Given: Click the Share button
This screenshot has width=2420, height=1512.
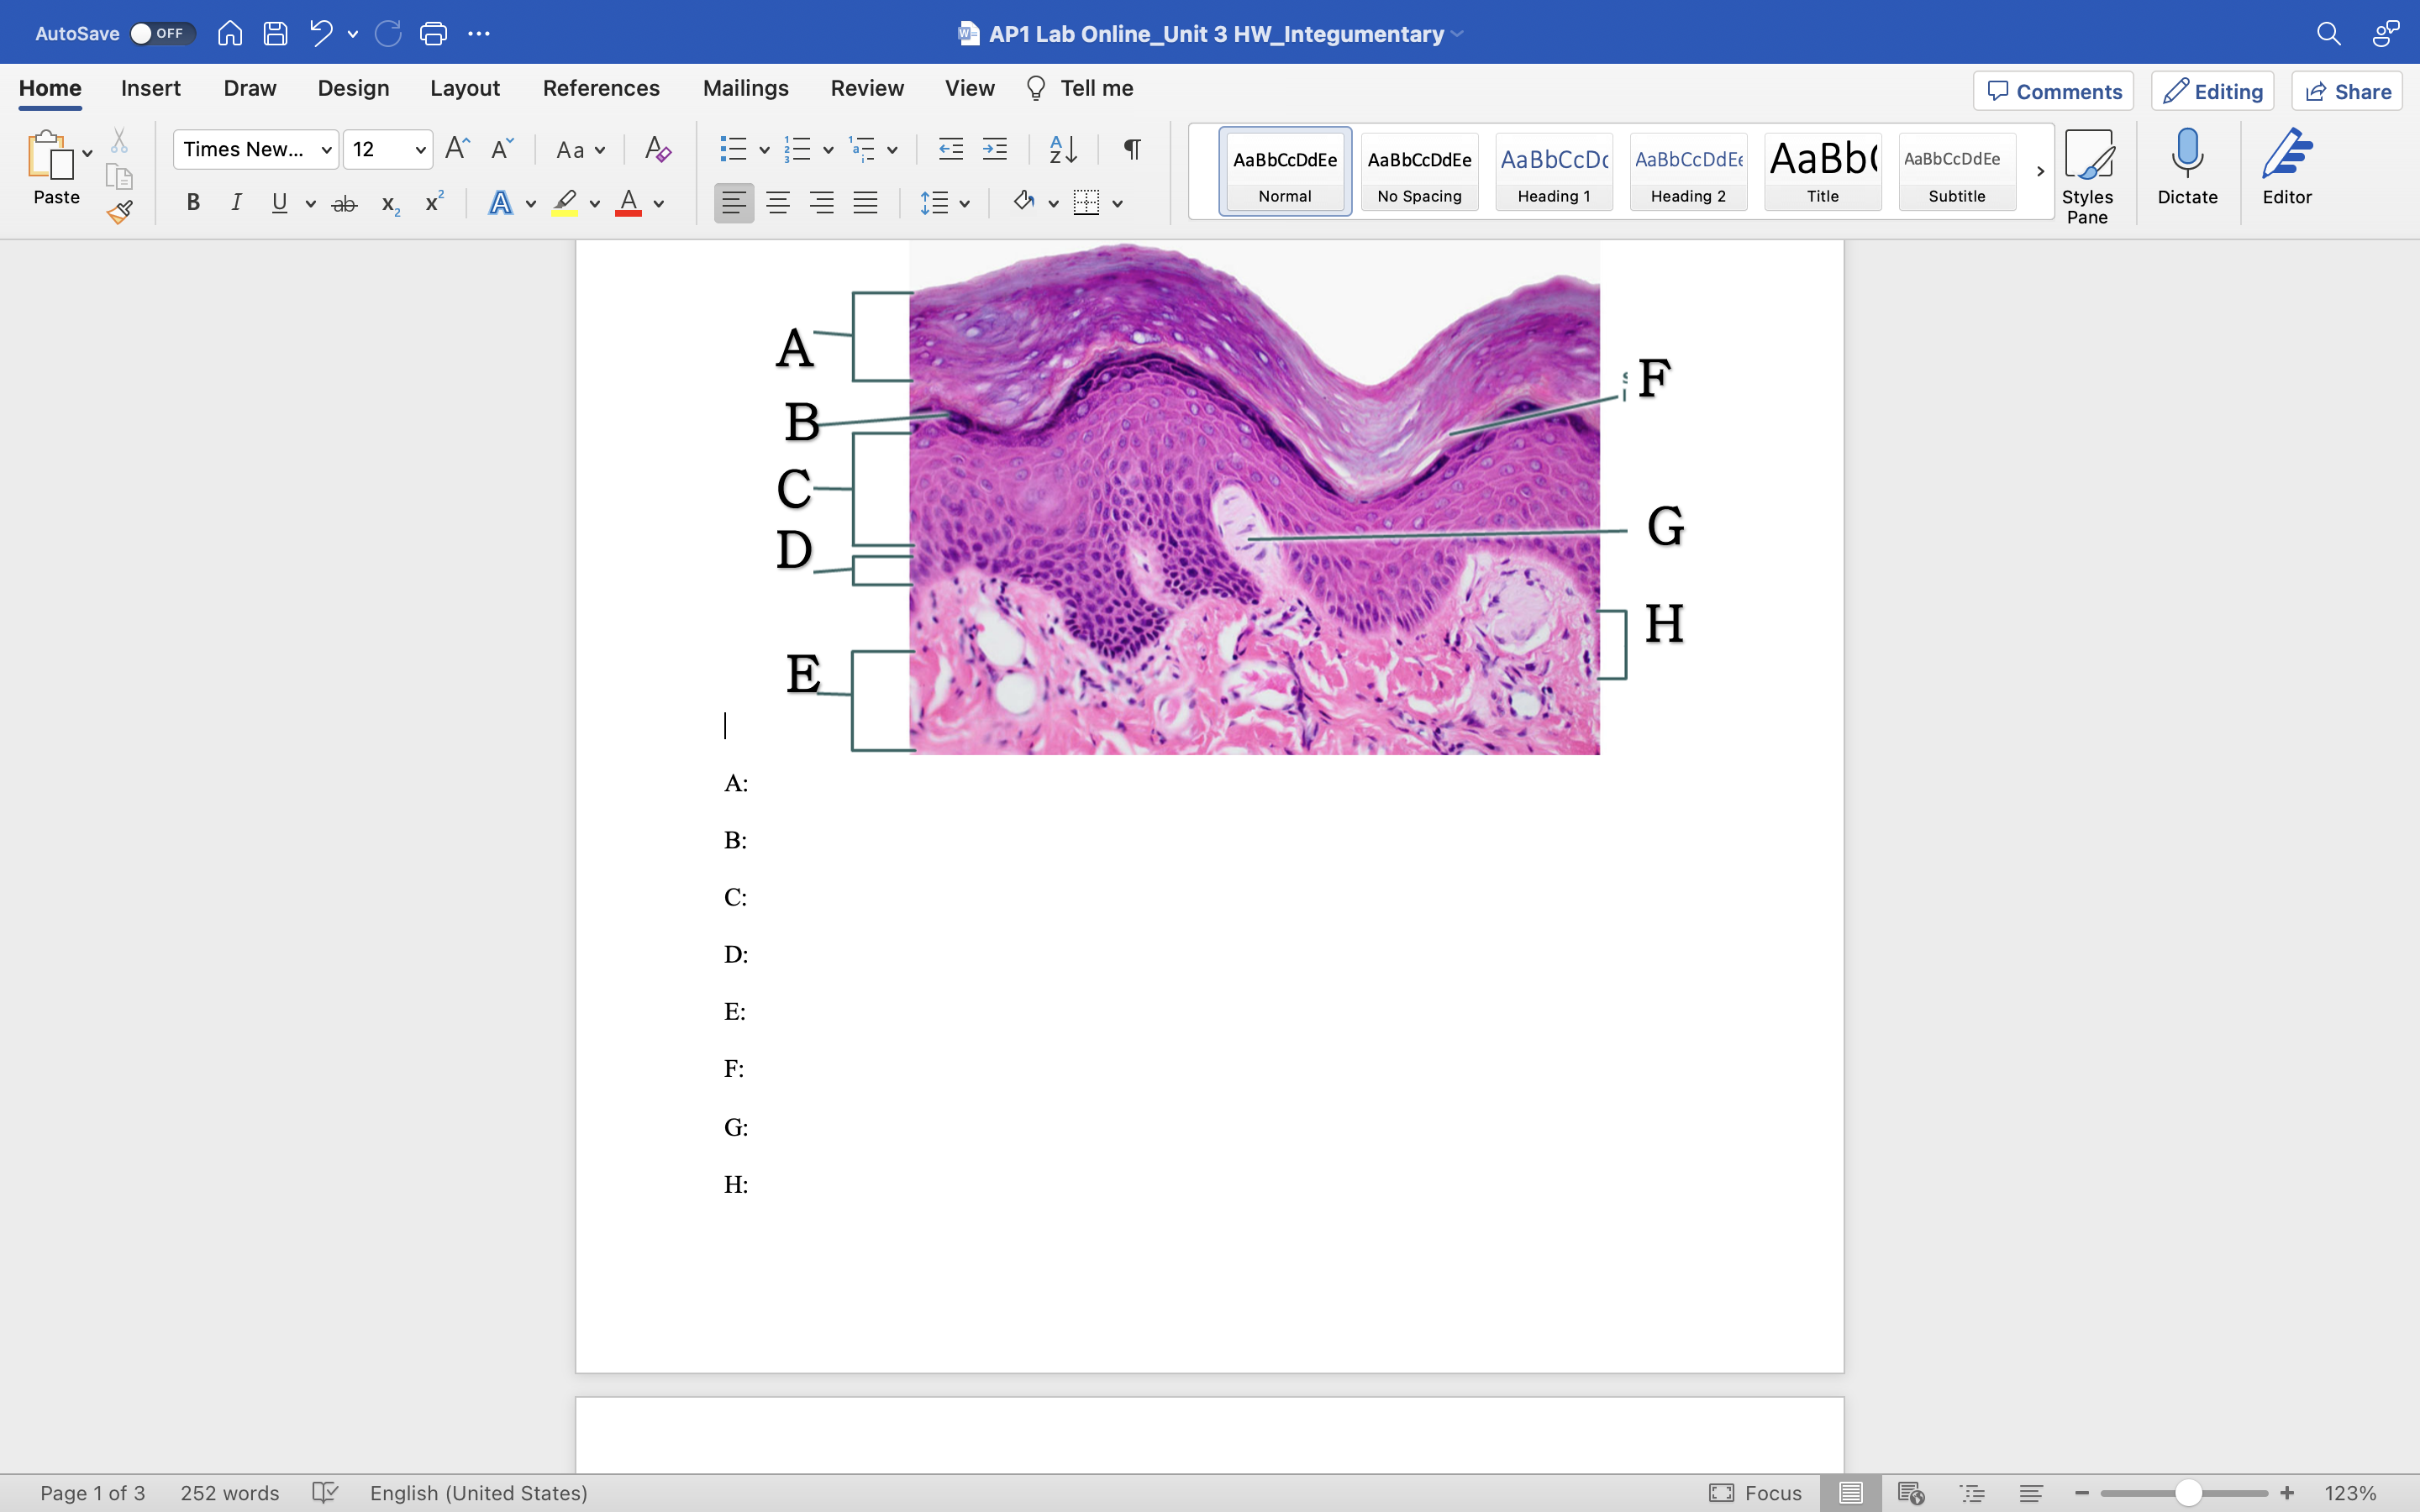Looking at the screenshot, I should (x=2346, y=90).
